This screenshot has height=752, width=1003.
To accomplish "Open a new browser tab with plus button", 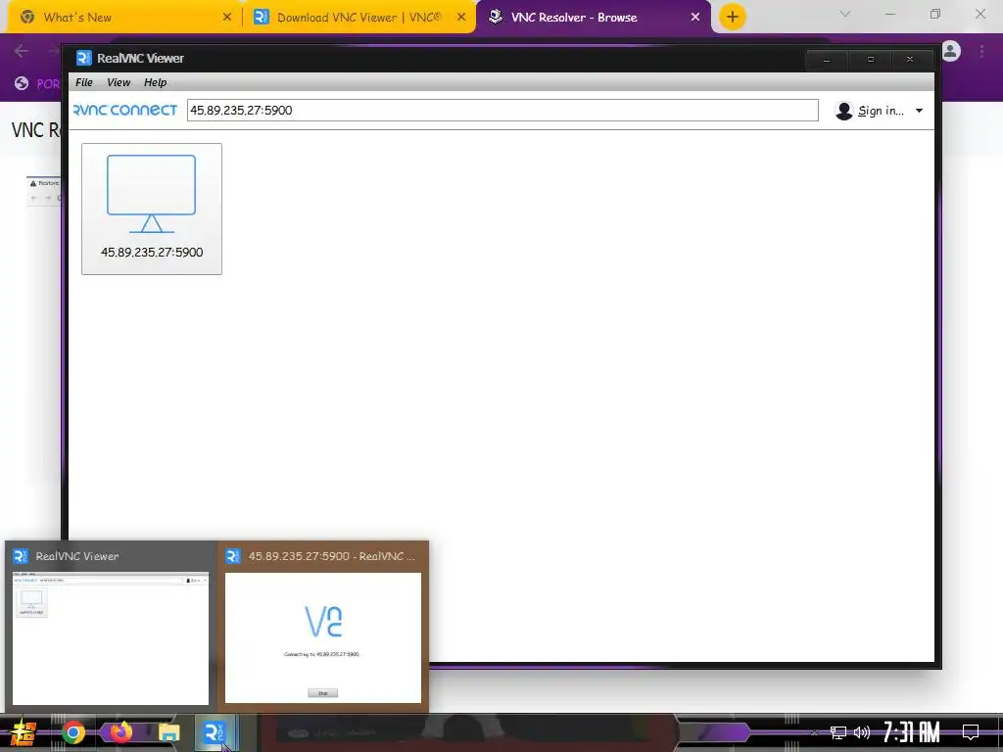I will [x=733, y=17].
